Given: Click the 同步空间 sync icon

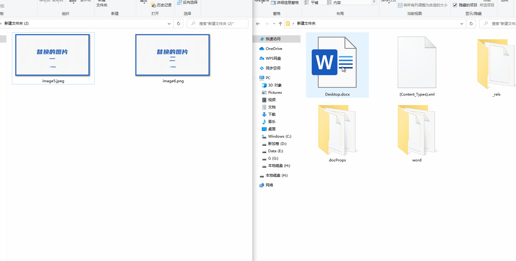Looking at the screenshot, I should click(262, 68).
